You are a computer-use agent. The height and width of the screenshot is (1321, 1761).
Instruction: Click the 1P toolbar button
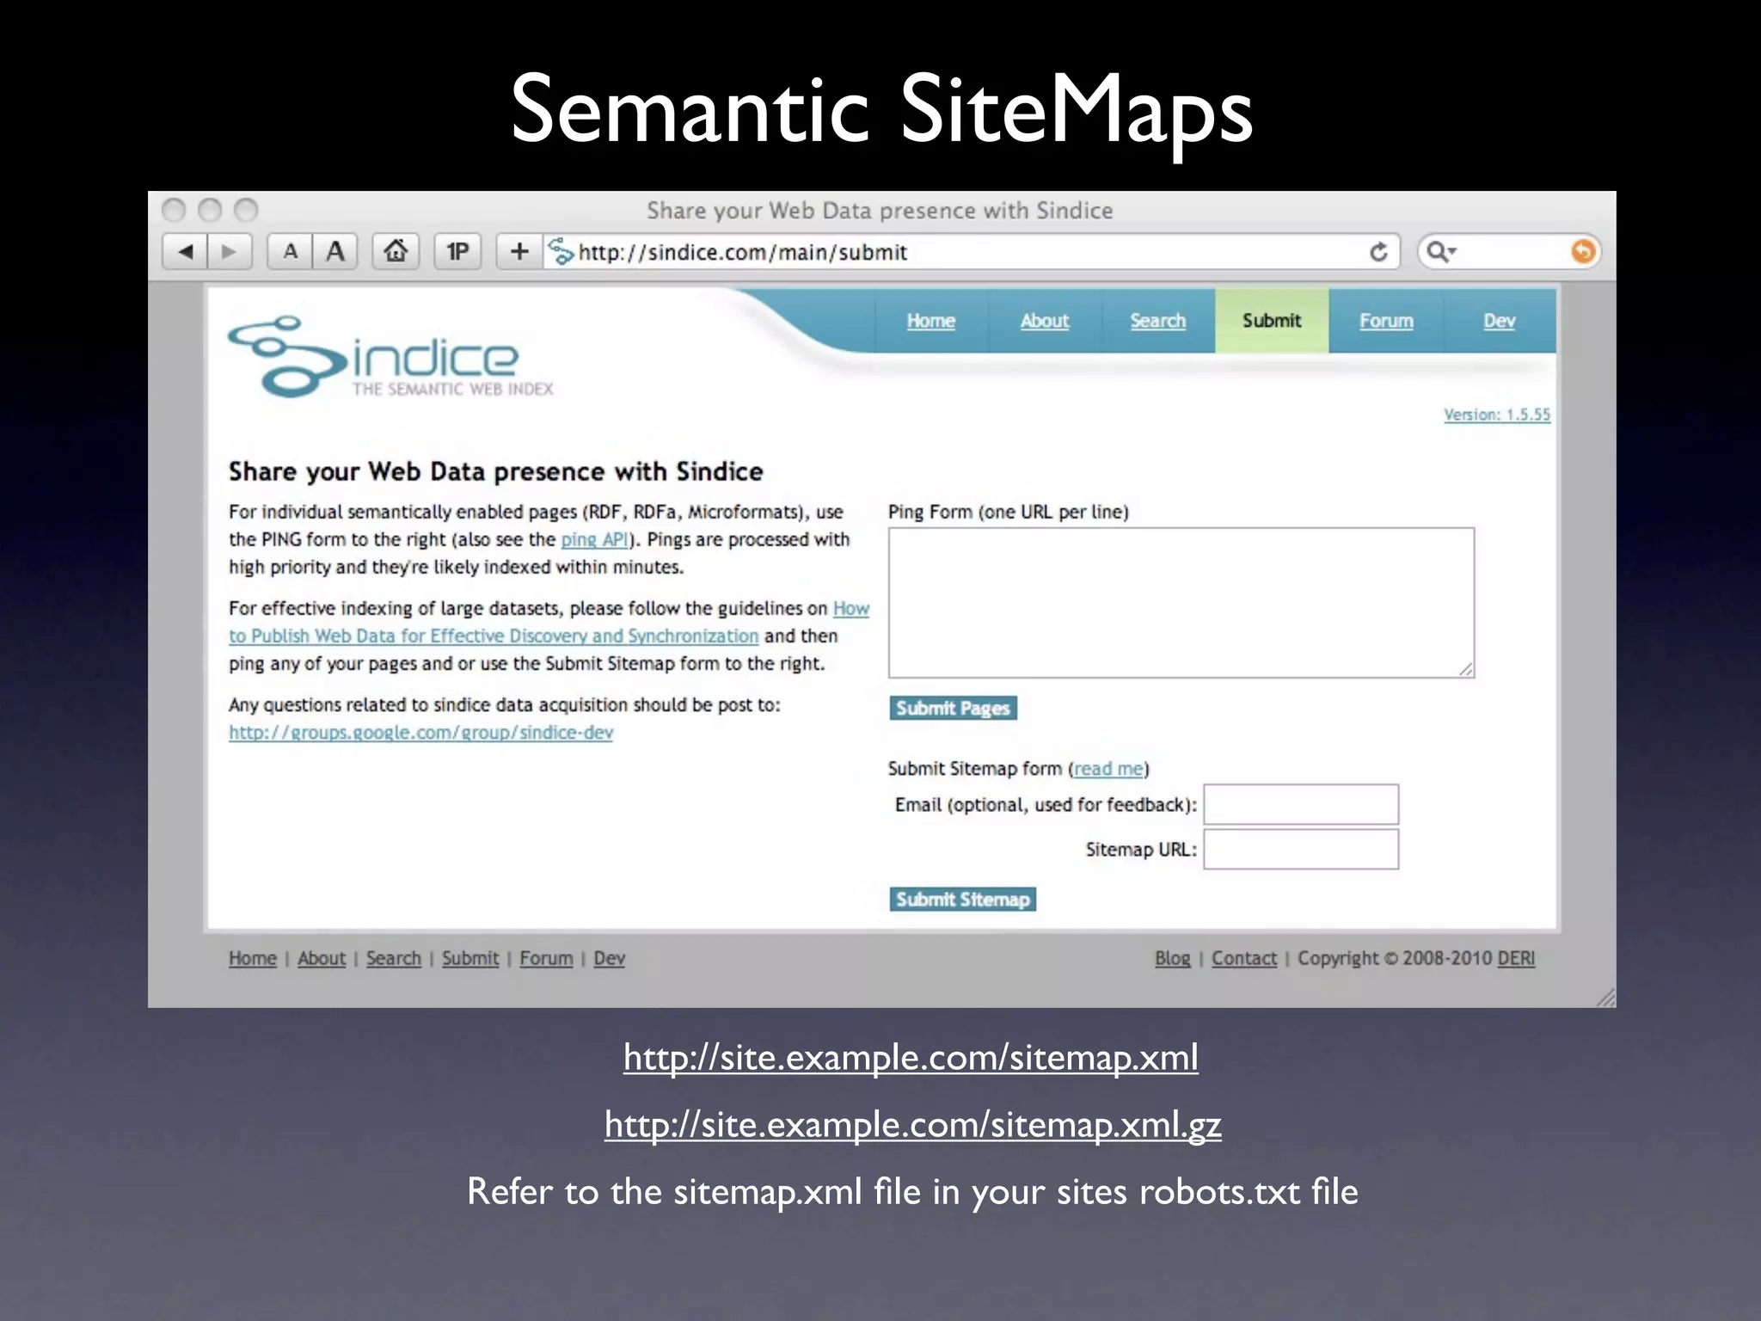pyautogui.click(x=457, y=252)
